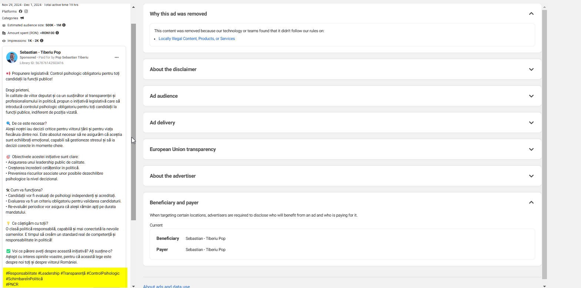Viewport: 581px width, 288px height.
Task: Expand the "Ad audience" section
Action: [531, 96]
